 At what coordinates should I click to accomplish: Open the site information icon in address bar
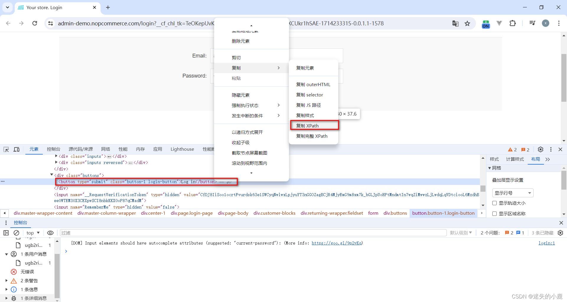pyautogui.click(x=50, y=23)
